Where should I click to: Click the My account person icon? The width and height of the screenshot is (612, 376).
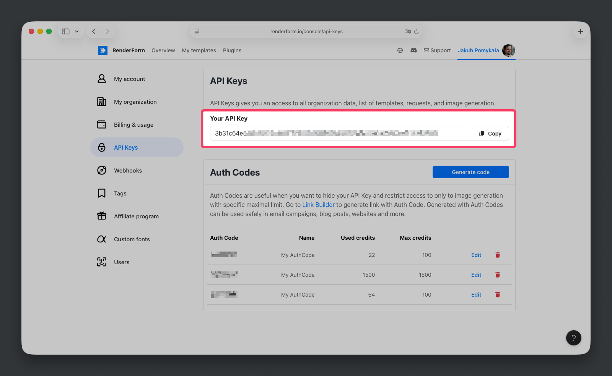tap(102, 79)
